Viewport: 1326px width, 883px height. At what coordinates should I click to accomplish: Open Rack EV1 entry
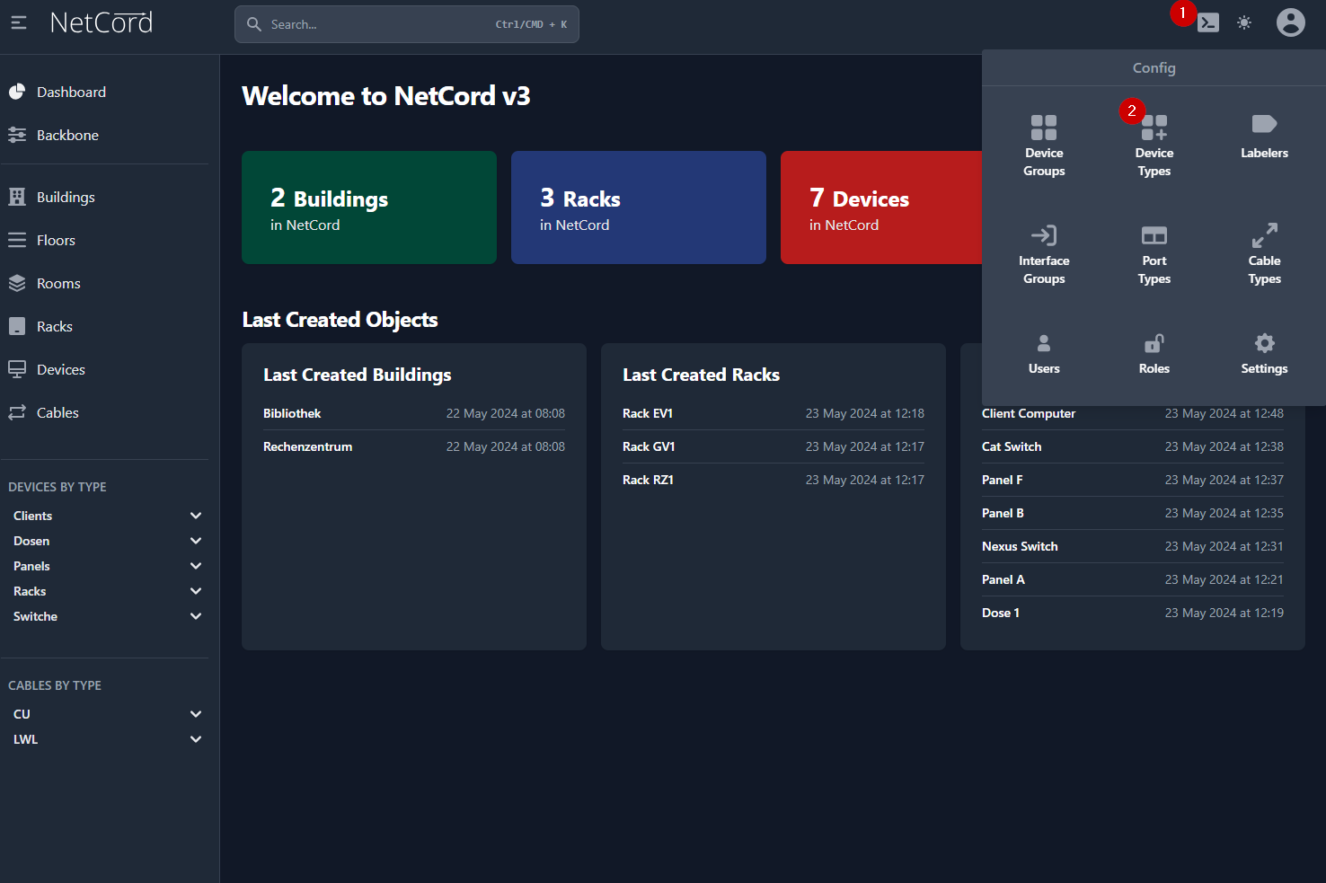(647, 413)
